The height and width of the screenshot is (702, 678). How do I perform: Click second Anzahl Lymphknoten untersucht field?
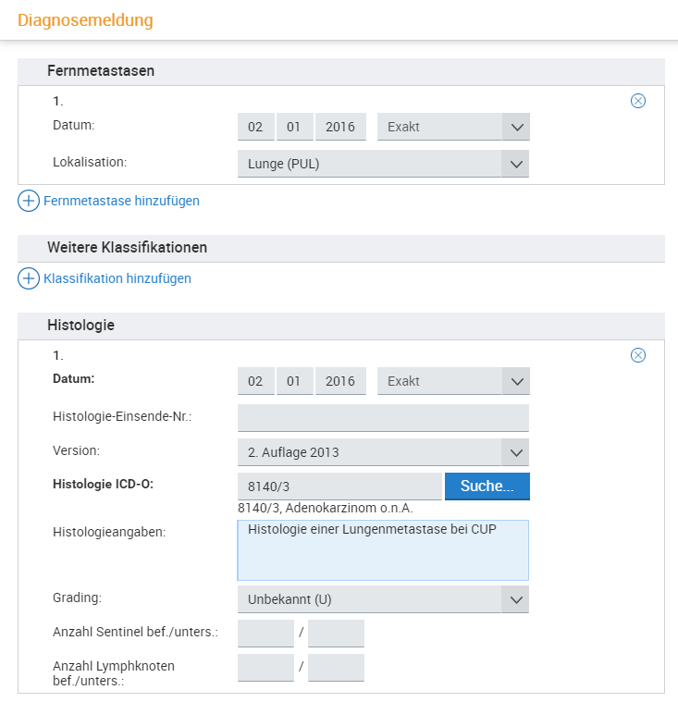pyautogui.click(x=336, y=668)
